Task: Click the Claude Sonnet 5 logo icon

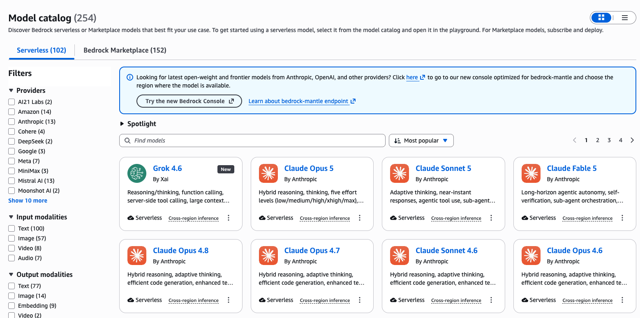Action: [x=400, y=173]
